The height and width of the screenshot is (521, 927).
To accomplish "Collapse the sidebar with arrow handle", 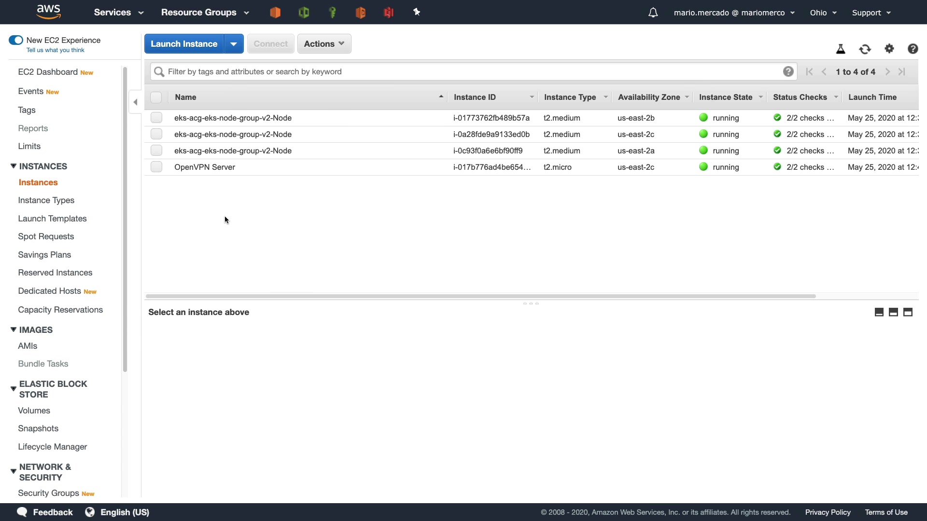I will 135,102.
